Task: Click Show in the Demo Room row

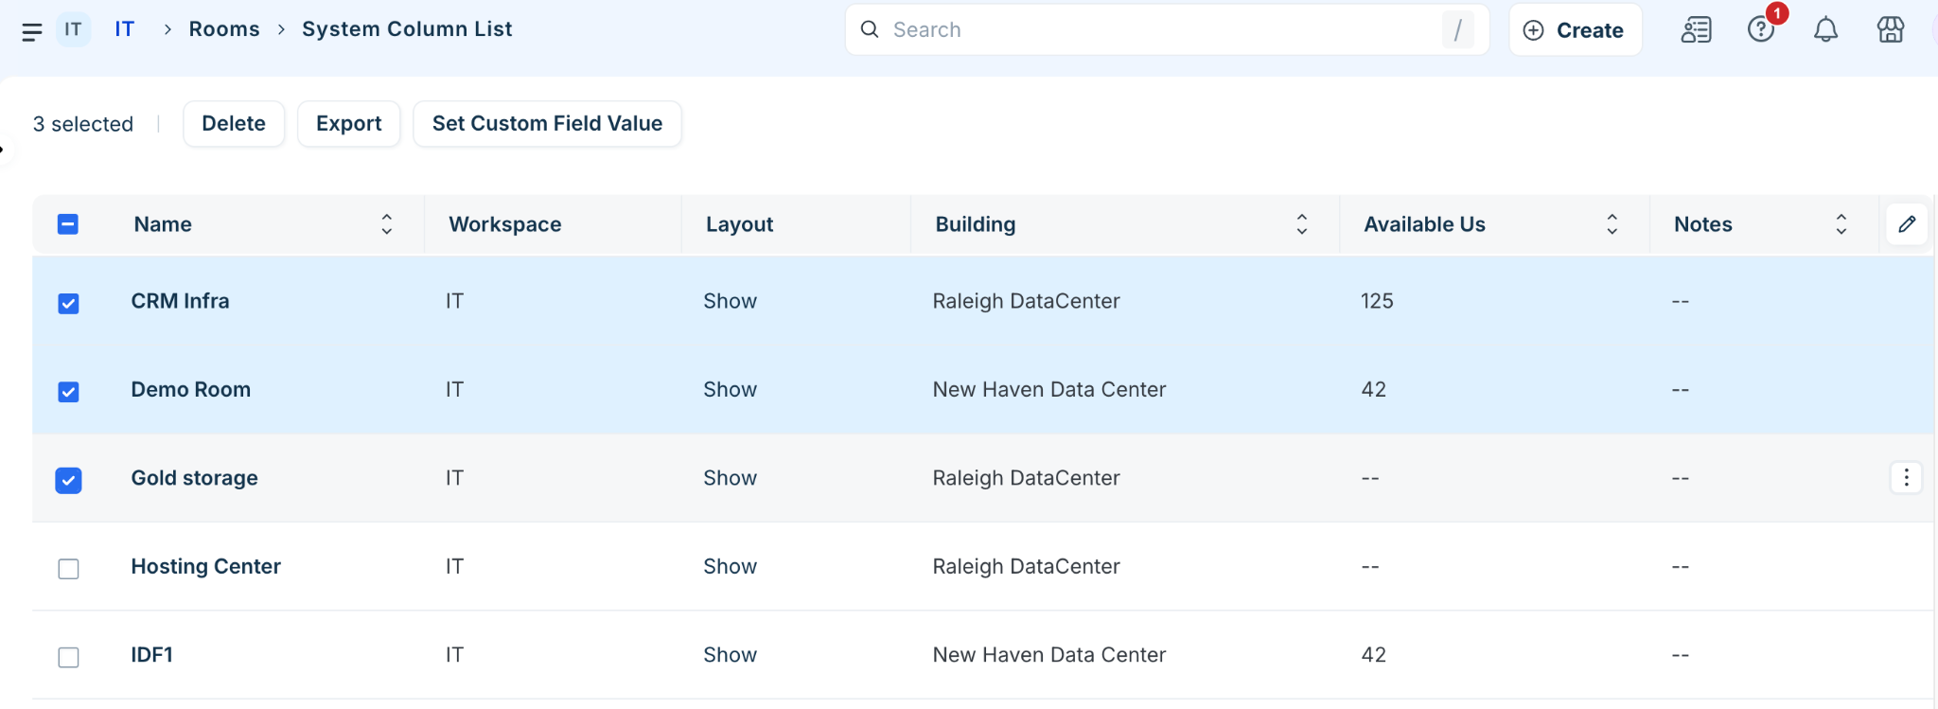Action: coord(730,390)
